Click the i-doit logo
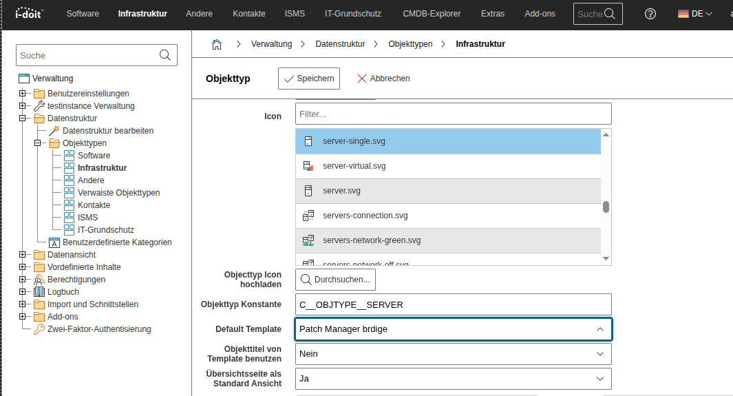The image size is (733, 396). click(x=30, y=14)
